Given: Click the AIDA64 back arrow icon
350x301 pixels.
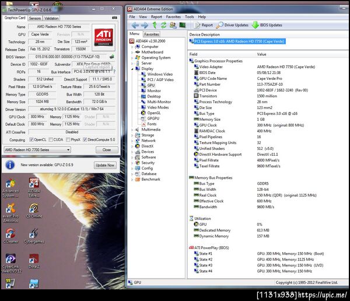Looking at the screenshot, I should pos(135,25).
